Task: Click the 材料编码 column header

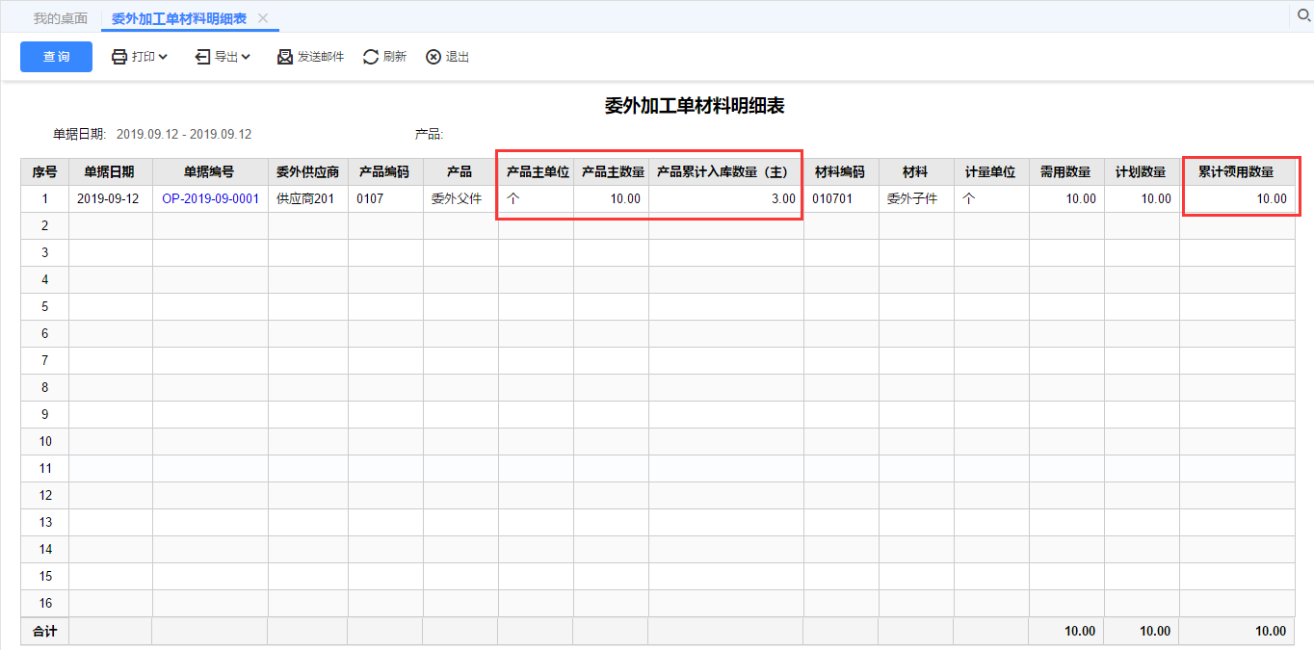Action: [x=840, y=171]
